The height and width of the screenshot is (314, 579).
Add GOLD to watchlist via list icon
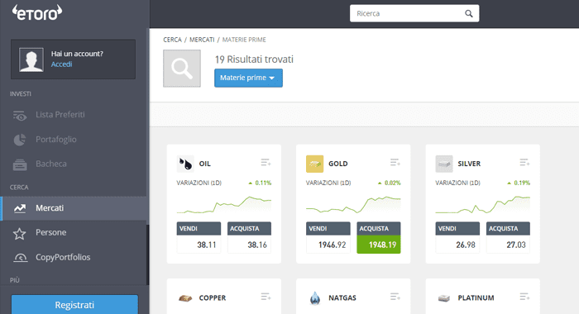coord(395,162)
